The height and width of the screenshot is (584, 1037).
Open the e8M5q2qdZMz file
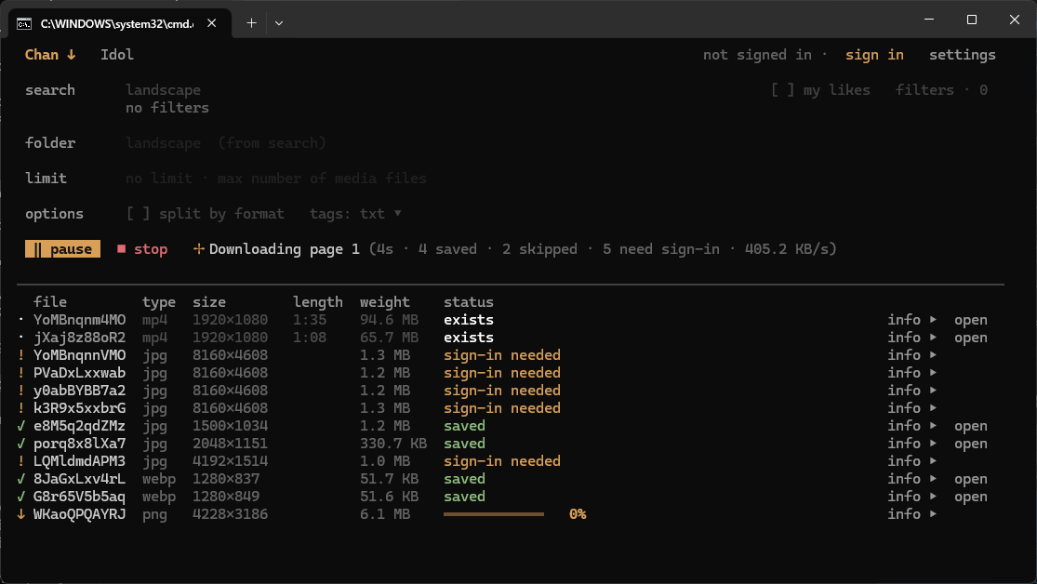pos(970,426)
